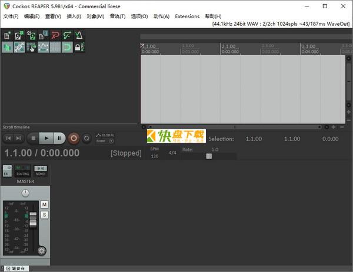The height and width of the screenshot is (272, 353).
Task: Click the Master volume fader handle
Action: point(33,220)
